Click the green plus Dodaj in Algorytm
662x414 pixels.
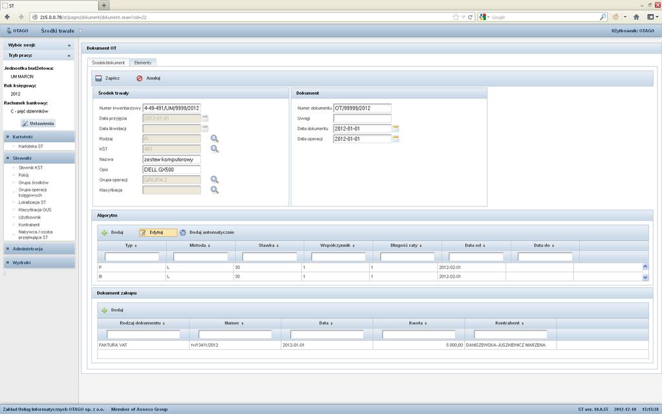pos(104,232)
